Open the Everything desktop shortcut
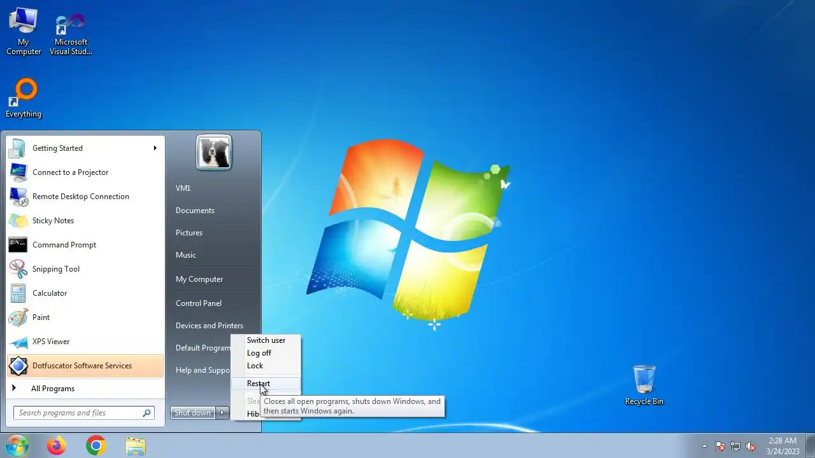The width and height of the screenshot is (815, 458). 24,98
